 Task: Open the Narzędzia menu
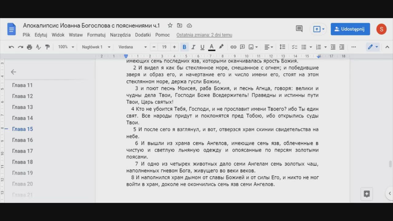pos(120,35)
